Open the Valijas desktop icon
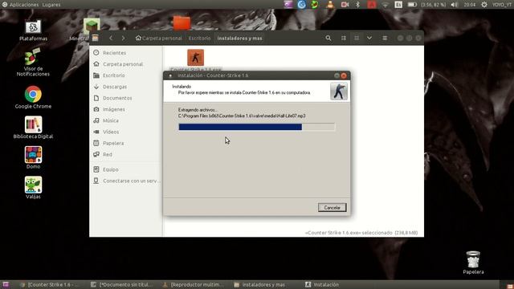The width and height of the screenshot is (514, 289). click(33, 187)
